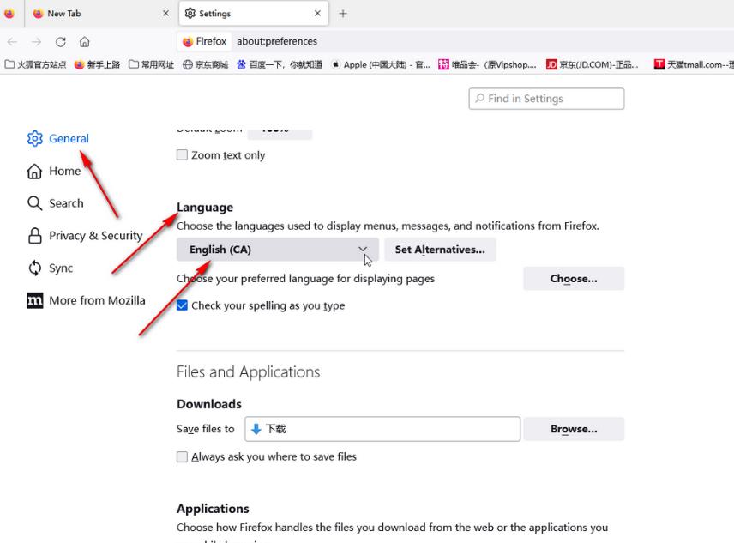This screenshot has width=734, height=543.
Task: Open a new tab with plus icon
Action: 343,14
